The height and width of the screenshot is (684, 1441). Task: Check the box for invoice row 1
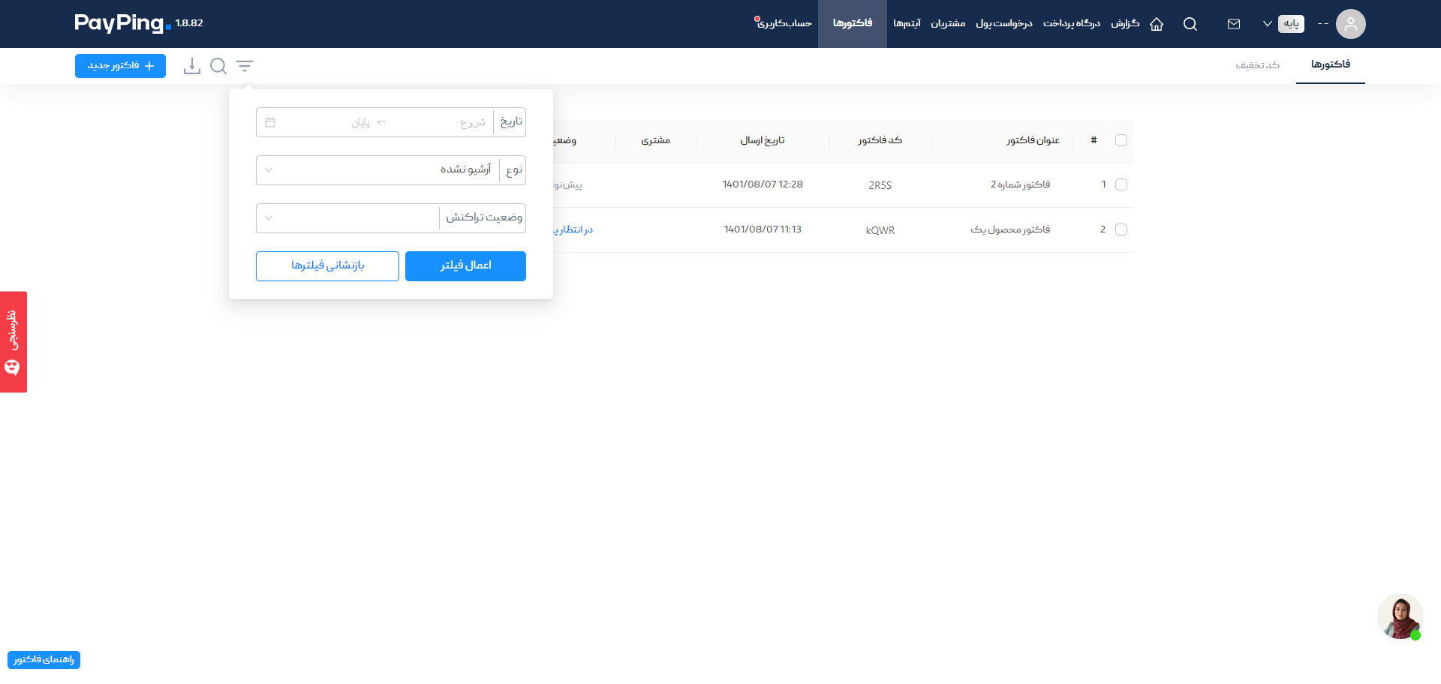point(1121,184)
